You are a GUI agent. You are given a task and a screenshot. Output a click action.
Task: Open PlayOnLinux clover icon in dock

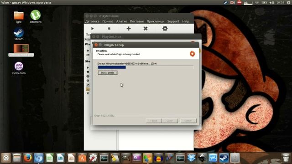point(148,158)
